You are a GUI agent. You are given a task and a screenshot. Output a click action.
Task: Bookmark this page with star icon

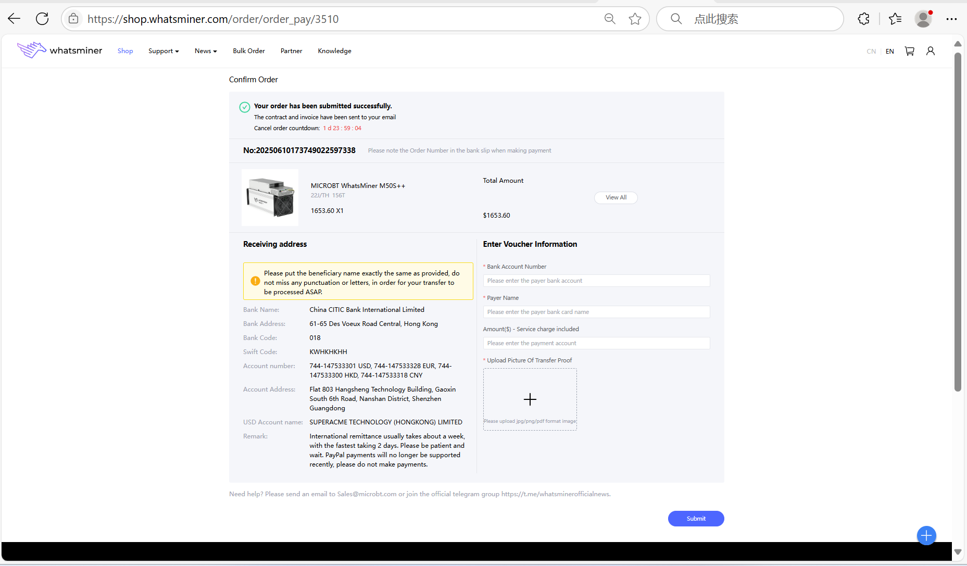click(x=635, y=19)
